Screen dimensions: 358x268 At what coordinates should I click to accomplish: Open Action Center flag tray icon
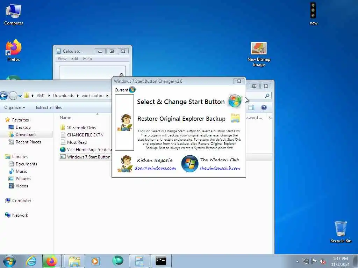(x=314, y=261)
